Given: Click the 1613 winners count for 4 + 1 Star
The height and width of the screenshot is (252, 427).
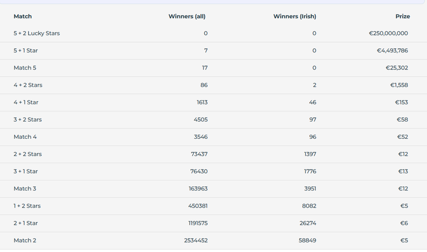Looking at the screenshot, I should point(202,102).
